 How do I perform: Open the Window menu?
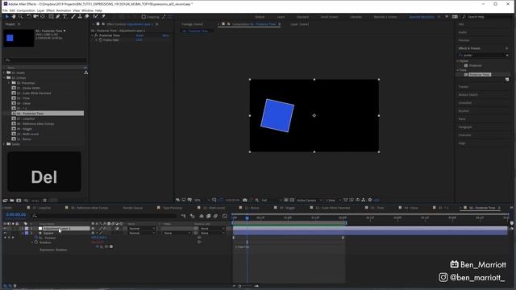click(88, 10)
